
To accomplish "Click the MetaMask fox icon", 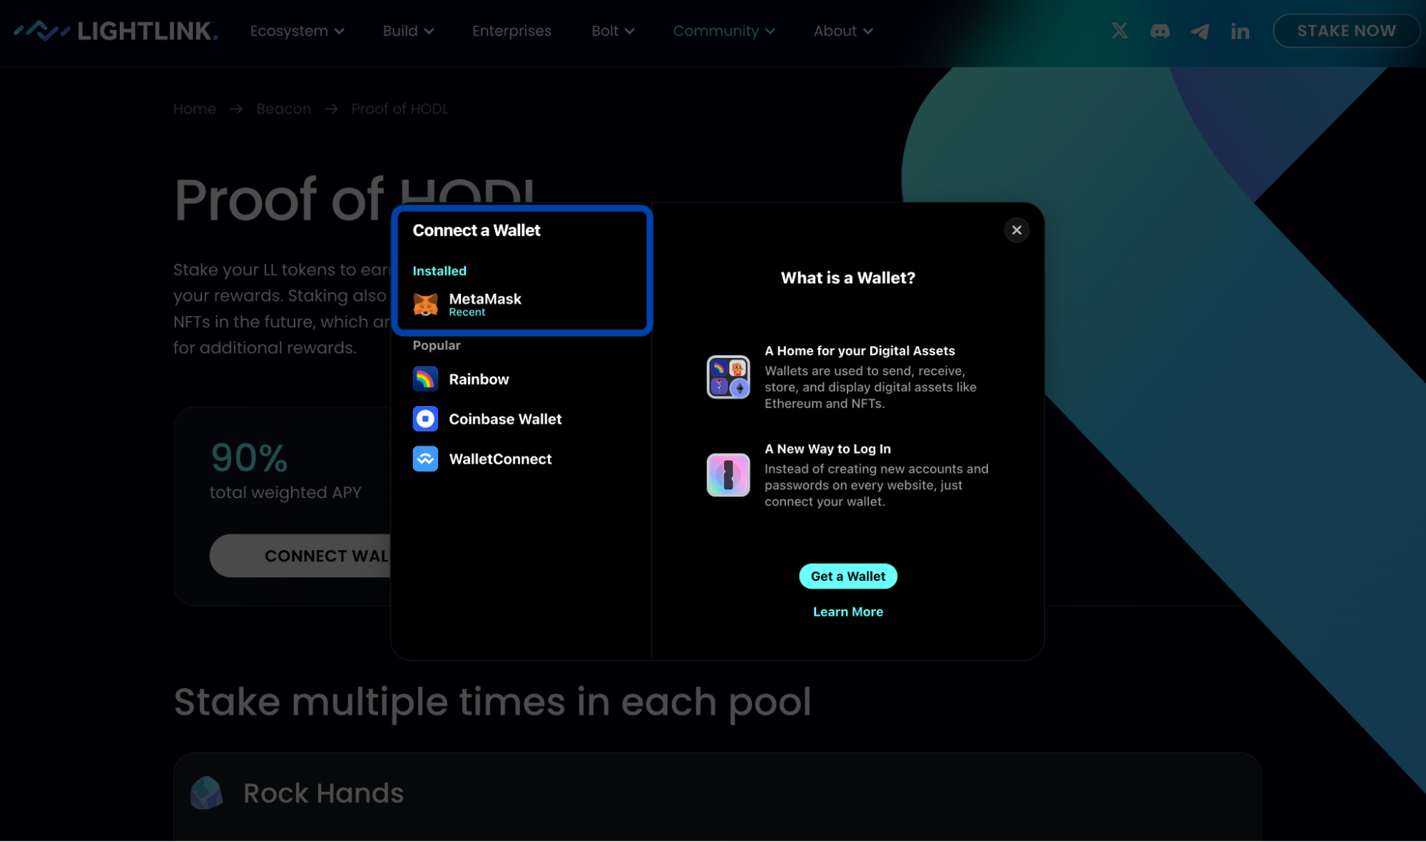I will coord(425,305).
